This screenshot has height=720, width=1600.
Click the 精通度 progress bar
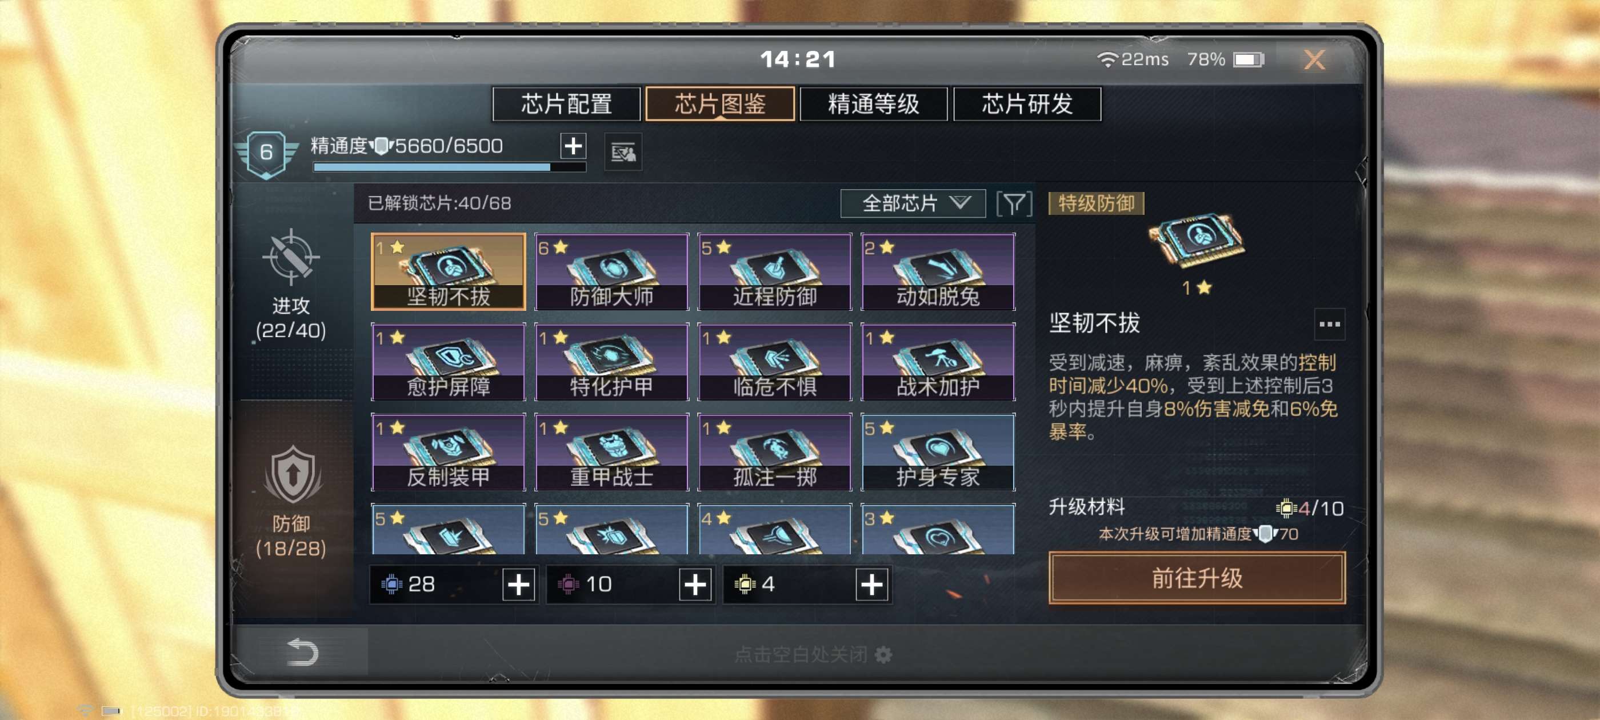449,166
